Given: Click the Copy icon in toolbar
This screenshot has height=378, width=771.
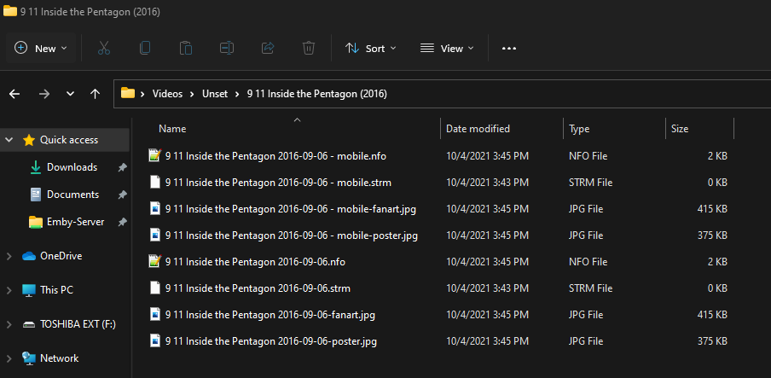Looking at the screenshot, I should coord(145,49).
